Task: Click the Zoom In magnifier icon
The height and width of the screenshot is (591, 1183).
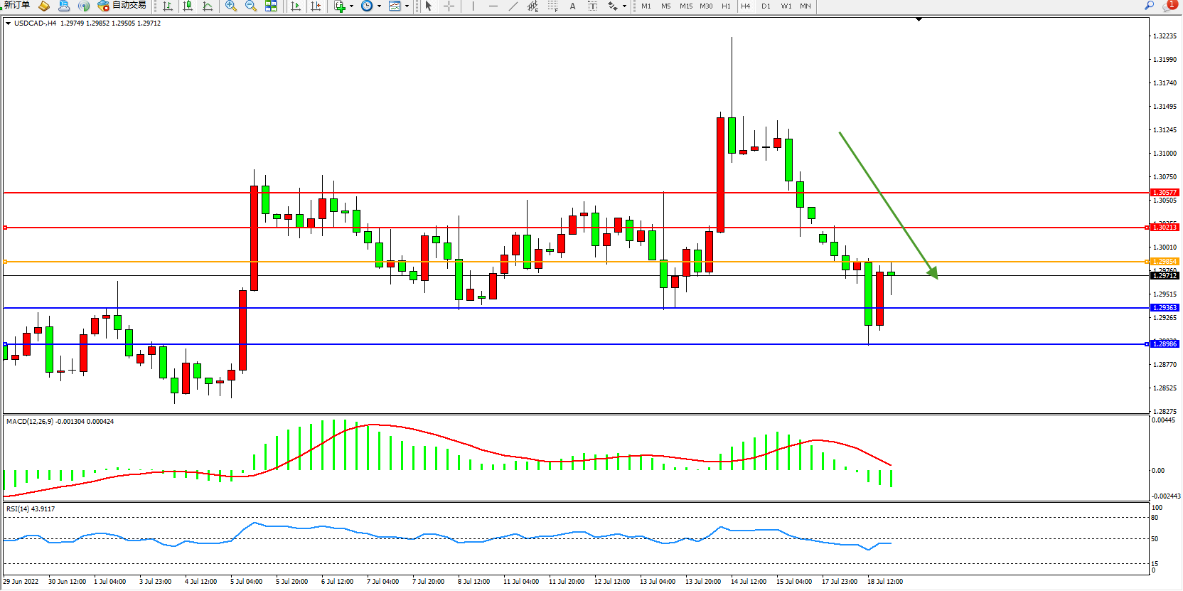Action: (x=231, y=6)
